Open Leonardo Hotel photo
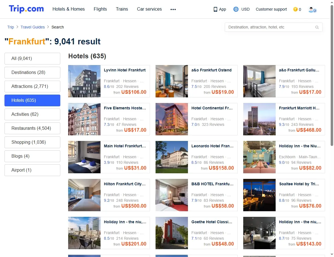Image resolution: width=334 pixels, height=257 pixels. [172, 157]
